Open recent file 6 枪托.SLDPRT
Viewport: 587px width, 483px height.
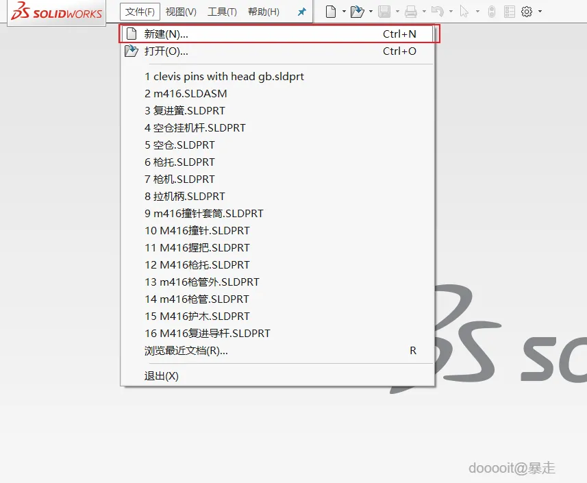tap(277, 162)
